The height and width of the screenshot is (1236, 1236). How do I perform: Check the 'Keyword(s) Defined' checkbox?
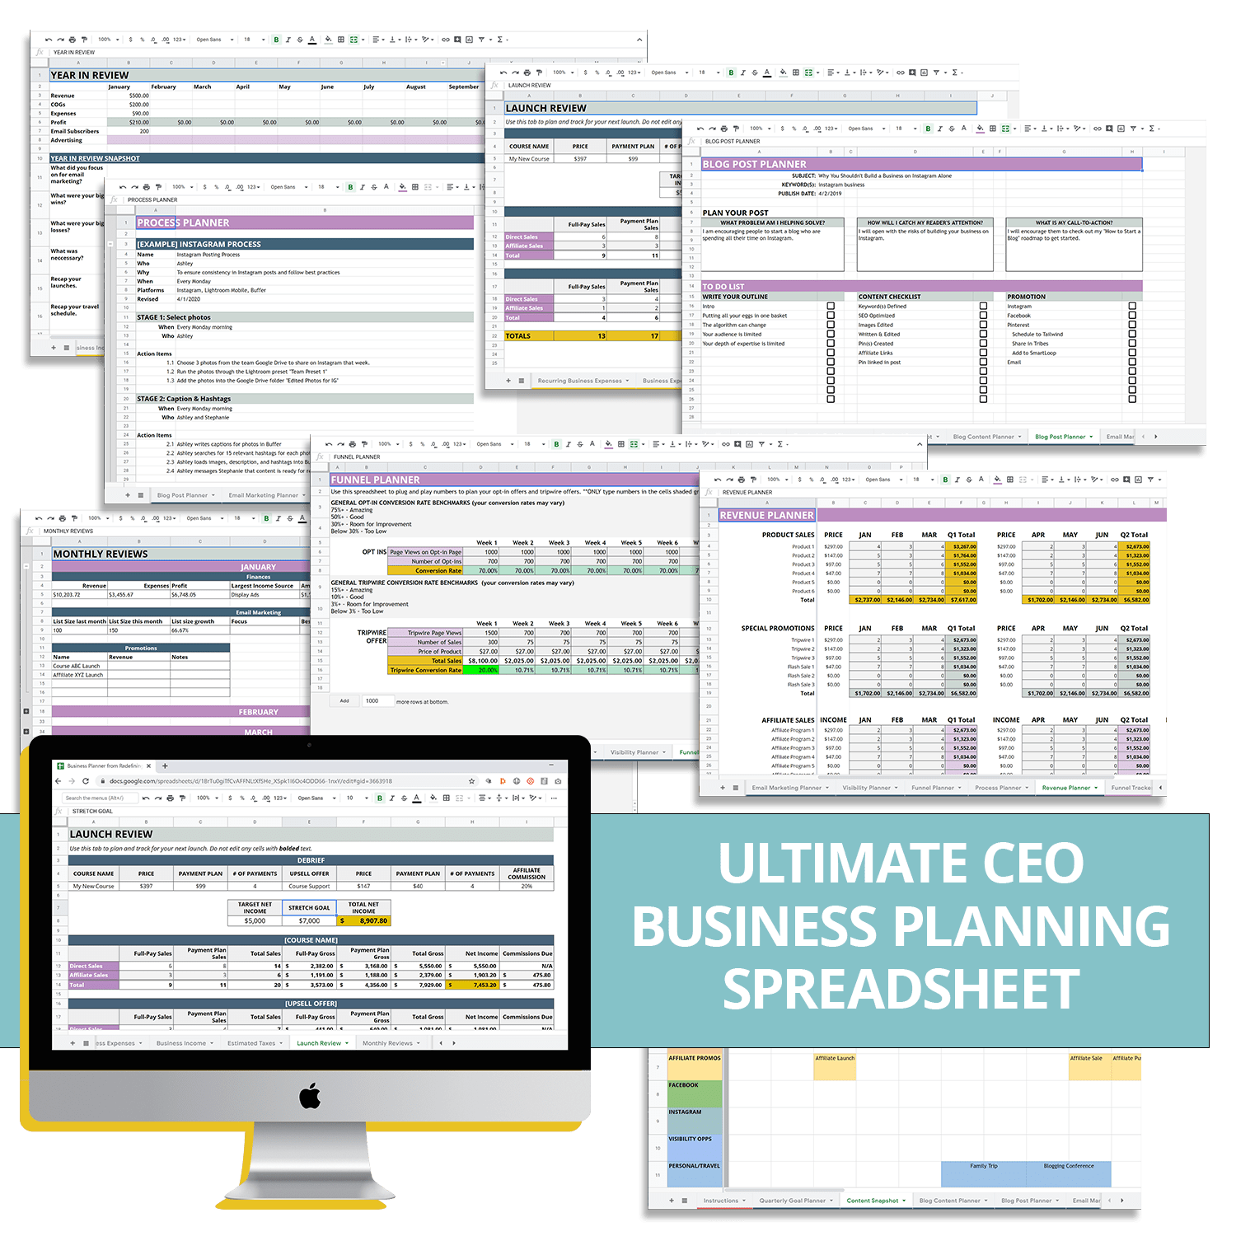coord(983,306)
